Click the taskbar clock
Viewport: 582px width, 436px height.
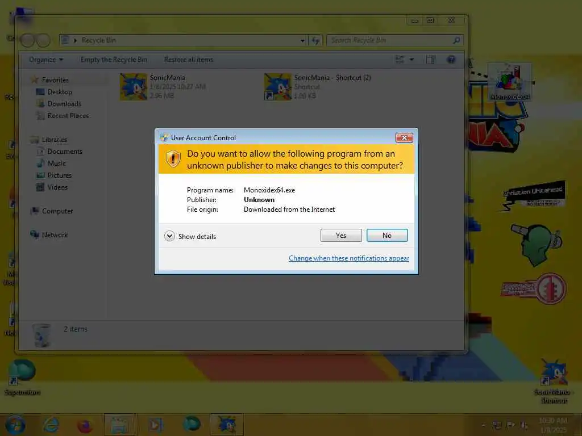point(553,425)
